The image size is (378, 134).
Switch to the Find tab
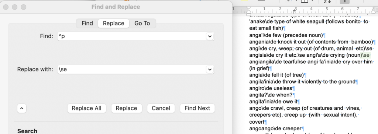87,23
